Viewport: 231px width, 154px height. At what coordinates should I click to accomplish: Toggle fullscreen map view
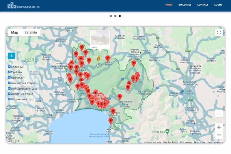pos(219,32)
